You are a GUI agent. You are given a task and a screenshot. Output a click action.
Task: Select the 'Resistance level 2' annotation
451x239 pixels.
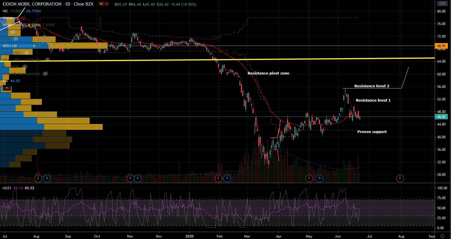tap(372, 86)
